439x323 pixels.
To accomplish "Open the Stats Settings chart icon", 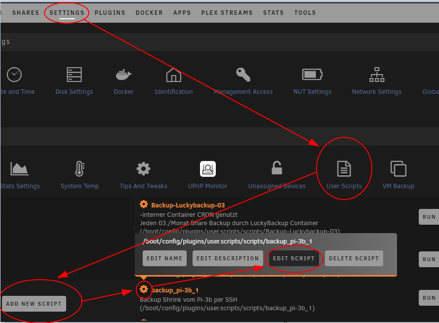I will 19,168.
